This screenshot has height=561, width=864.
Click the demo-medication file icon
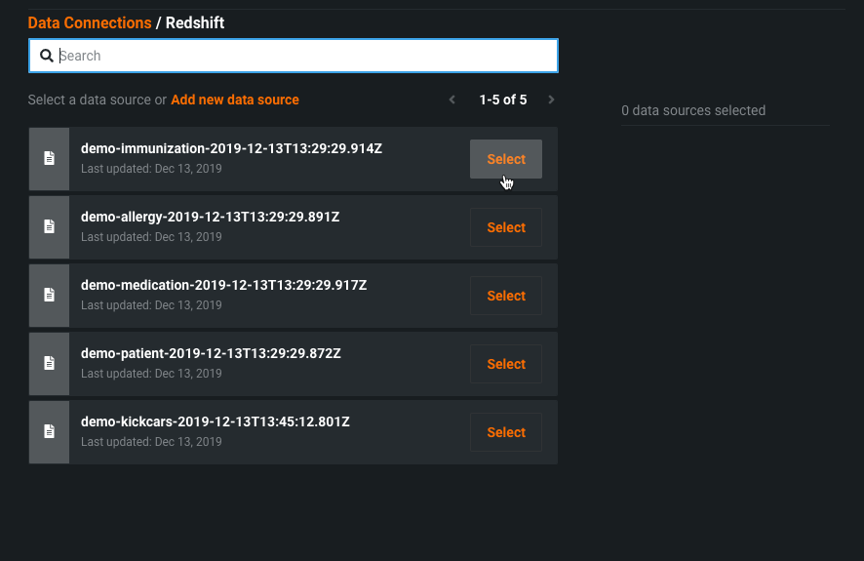(49, 296)
